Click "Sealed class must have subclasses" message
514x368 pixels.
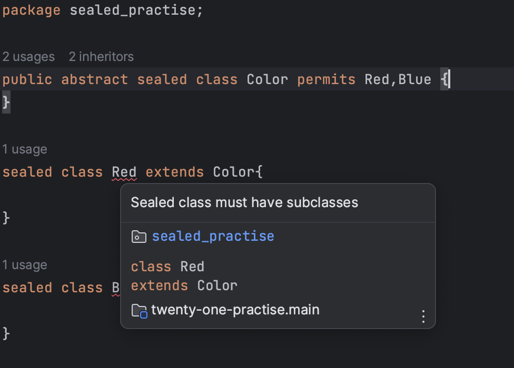[x=244, y=202]
